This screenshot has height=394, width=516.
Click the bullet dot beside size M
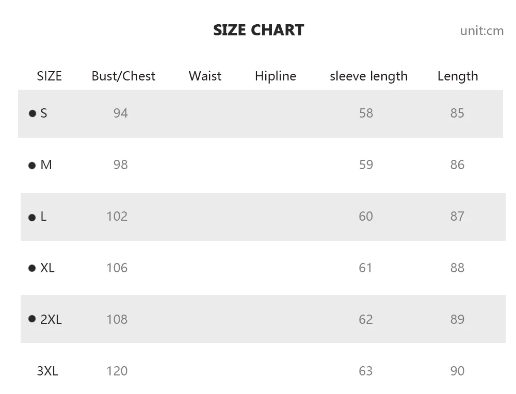tap(32, 166)
